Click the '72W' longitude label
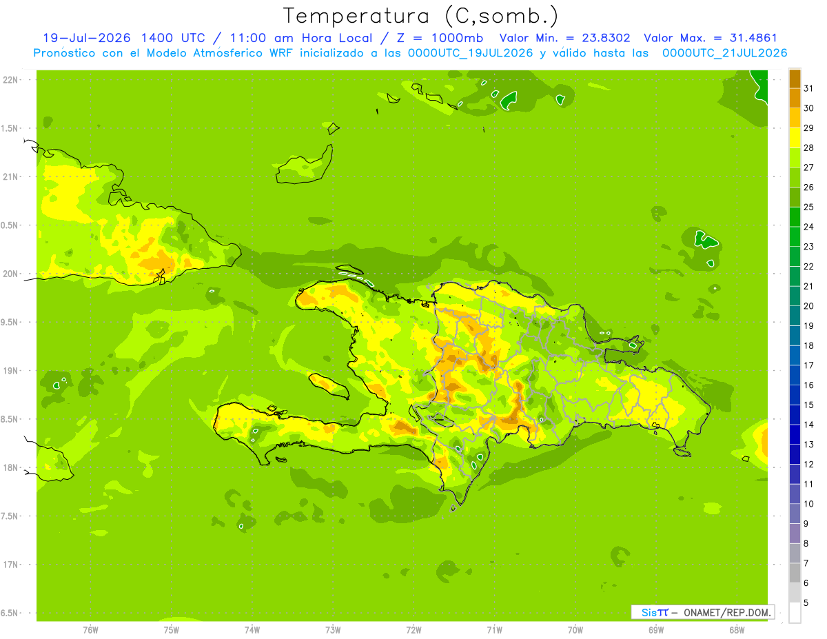Image resolution: width=827 pixels, height=639 pixels. [414, 630]
